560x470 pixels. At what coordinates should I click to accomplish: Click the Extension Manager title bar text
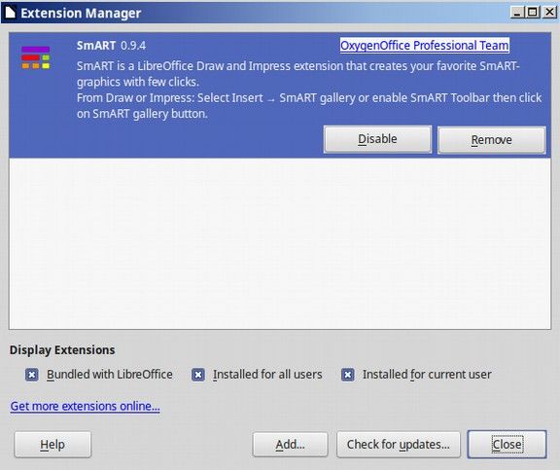pos(81,13)
